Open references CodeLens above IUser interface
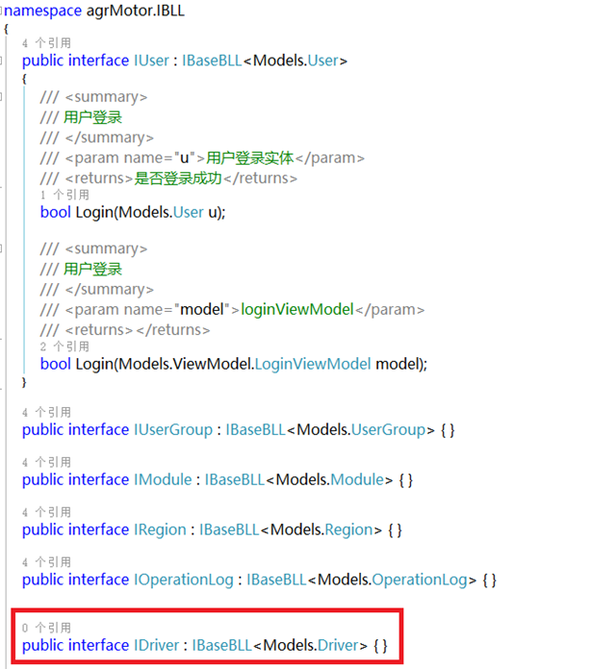The height and width of the screenshot is (669, 590). 46,42
